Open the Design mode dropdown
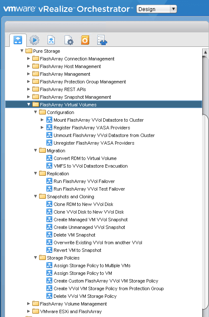 (x=157, y=9)
